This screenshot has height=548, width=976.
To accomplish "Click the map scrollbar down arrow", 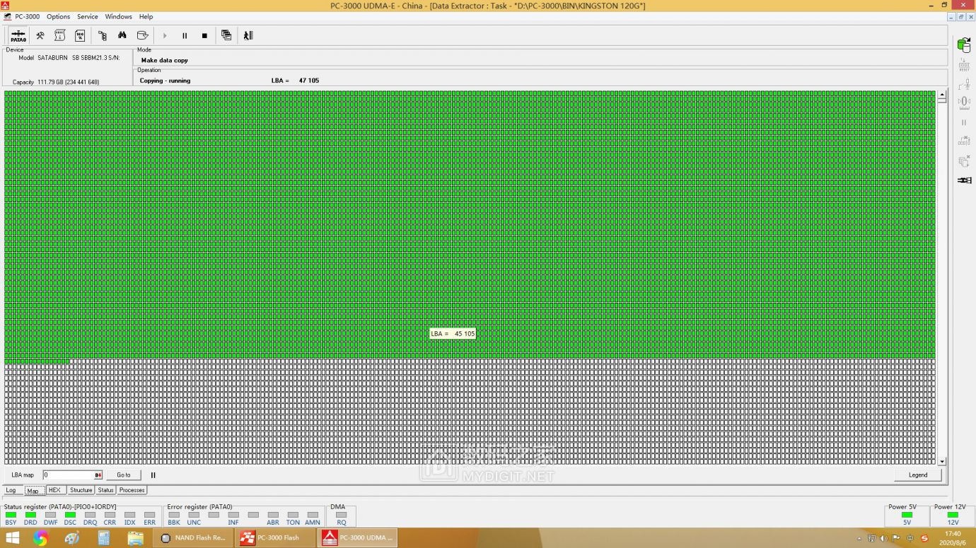I will [x=941, y=461].
